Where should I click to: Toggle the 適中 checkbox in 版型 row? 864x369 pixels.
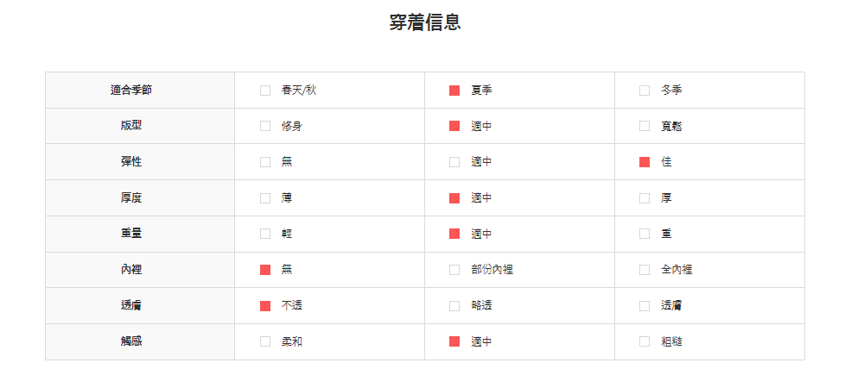454,126
